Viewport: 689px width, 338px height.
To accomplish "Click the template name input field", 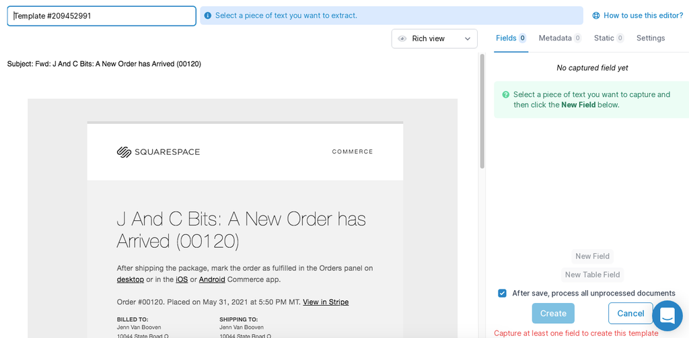I will [x=102, y=16].
